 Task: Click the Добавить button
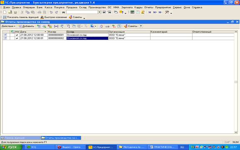click(x=26, y=26)
